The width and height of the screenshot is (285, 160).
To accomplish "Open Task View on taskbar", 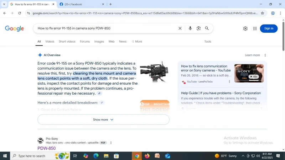I will pos(75,156).
